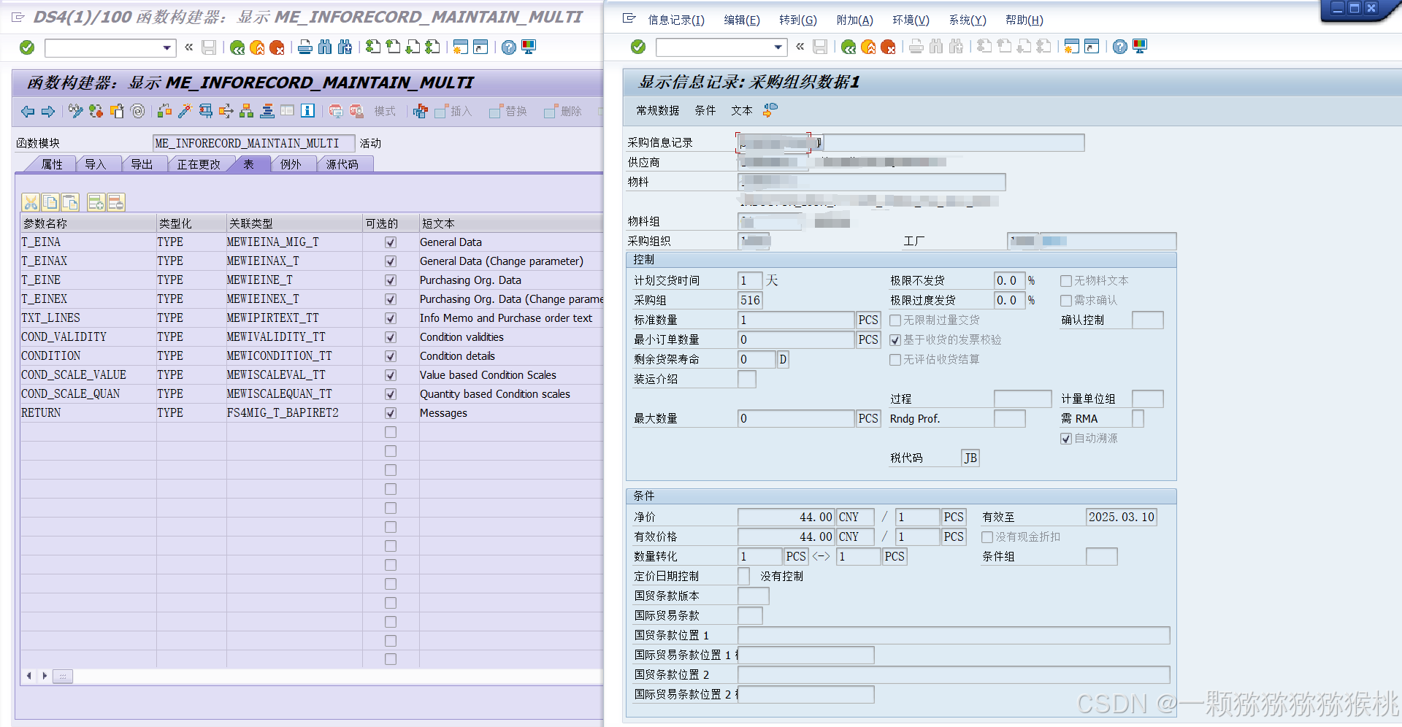This screenshot has width=1402, height=727.
Task: Click Create new session icon in info record window
Action: [x=1071, y=47]
